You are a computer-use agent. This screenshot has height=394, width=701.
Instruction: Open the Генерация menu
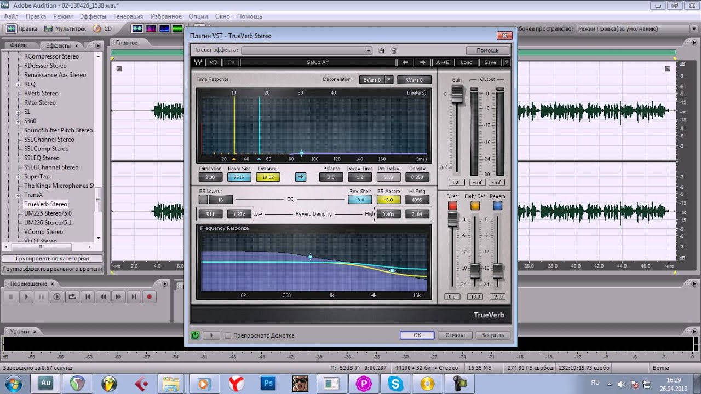pos(128,16)
